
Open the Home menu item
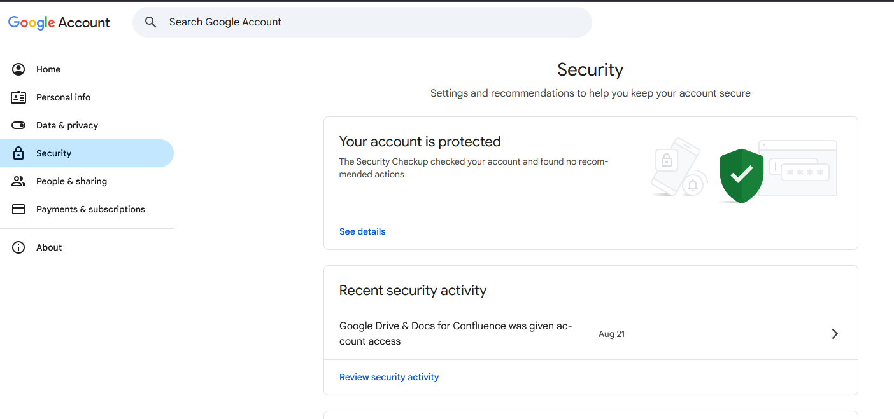click(48, 69)
